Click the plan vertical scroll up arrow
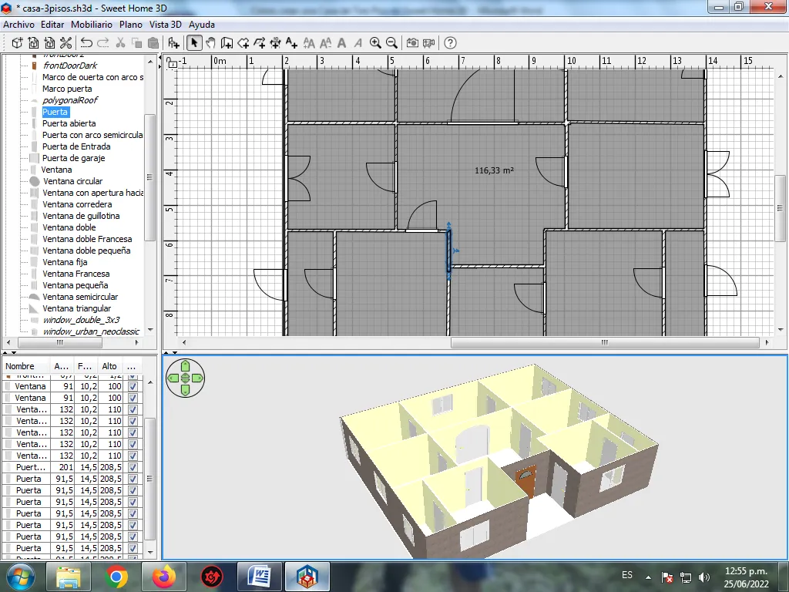This screenshot has width=789, height=592. [781, 76]
